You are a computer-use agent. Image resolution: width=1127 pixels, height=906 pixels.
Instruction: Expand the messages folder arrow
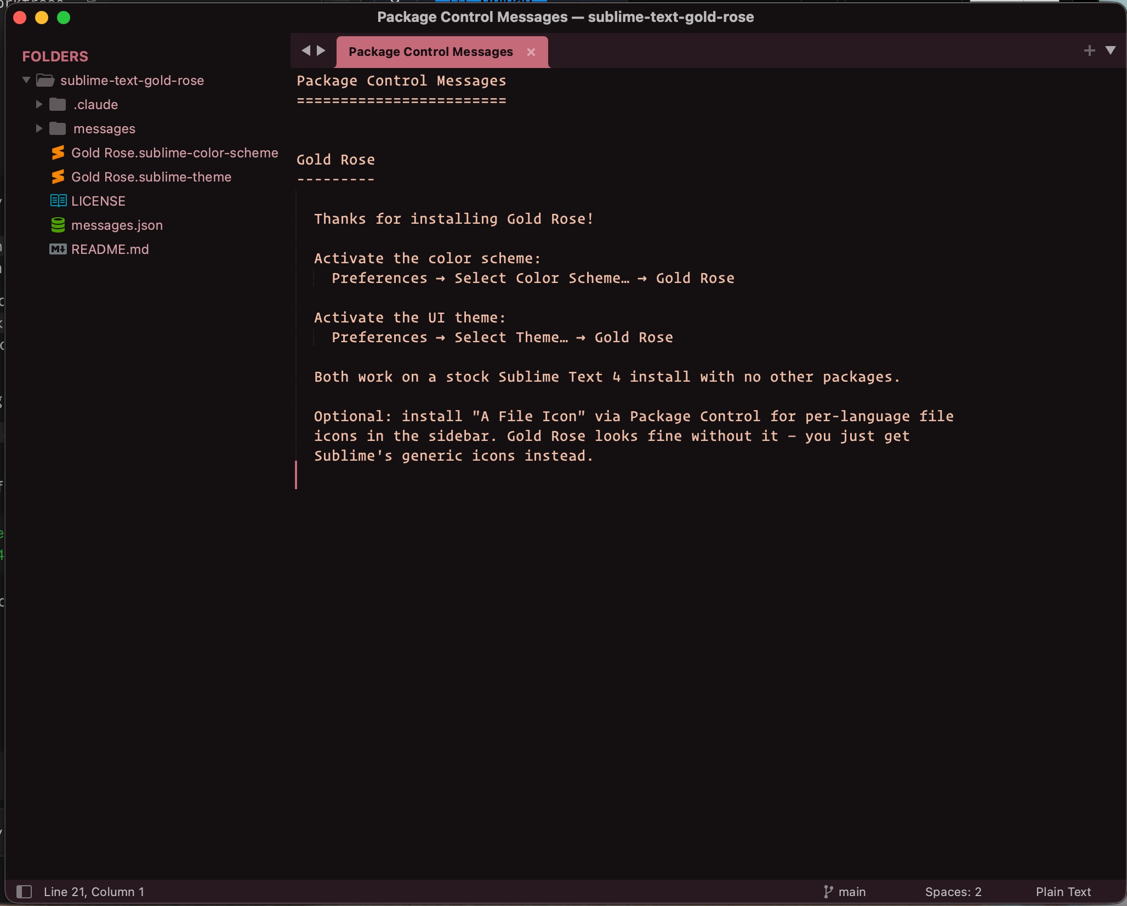[x=39, y=128]
